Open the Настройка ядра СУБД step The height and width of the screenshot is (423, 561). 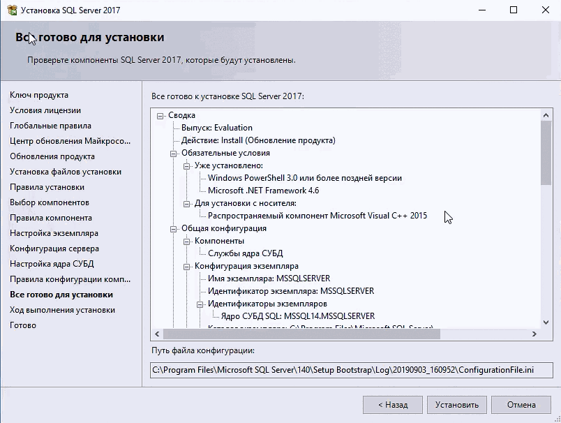pyautogui.click(x=52, y=264)
